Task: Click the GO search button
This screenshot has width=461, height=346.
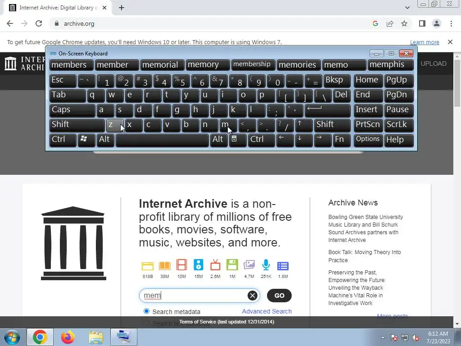Action: (279, 296)
